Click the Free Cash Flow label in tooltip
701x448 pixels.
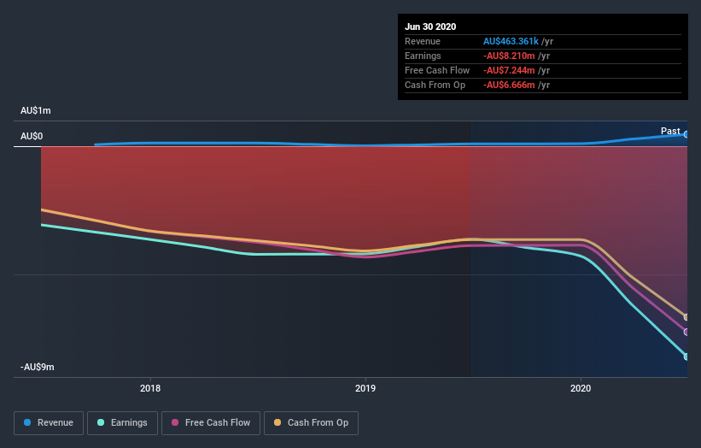pos(437,70)
